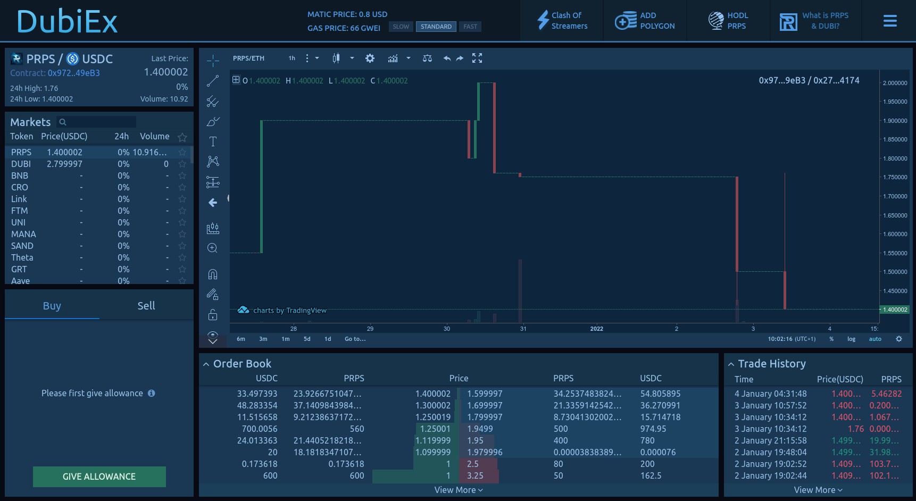Open Go to... date picker

pyautogui.click(x=355, y=339)
